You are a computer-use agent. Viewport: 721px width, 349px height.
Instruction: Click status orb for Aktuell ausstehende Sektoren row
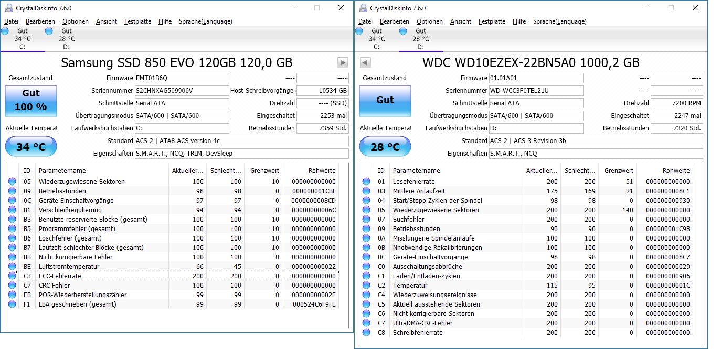tap(366, 304)
